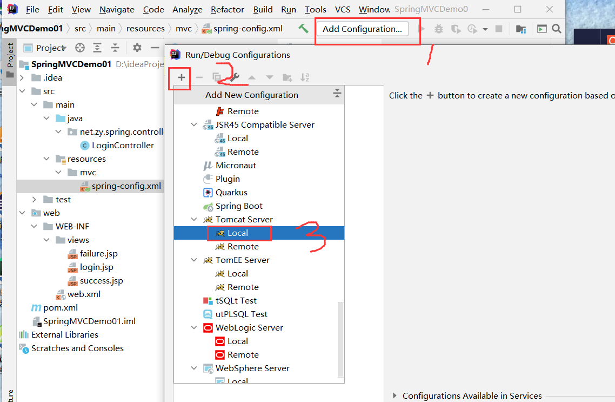Open the VCS menu
Screen dimensions: 615x402
pyautogui.click(x=343, y=9)
